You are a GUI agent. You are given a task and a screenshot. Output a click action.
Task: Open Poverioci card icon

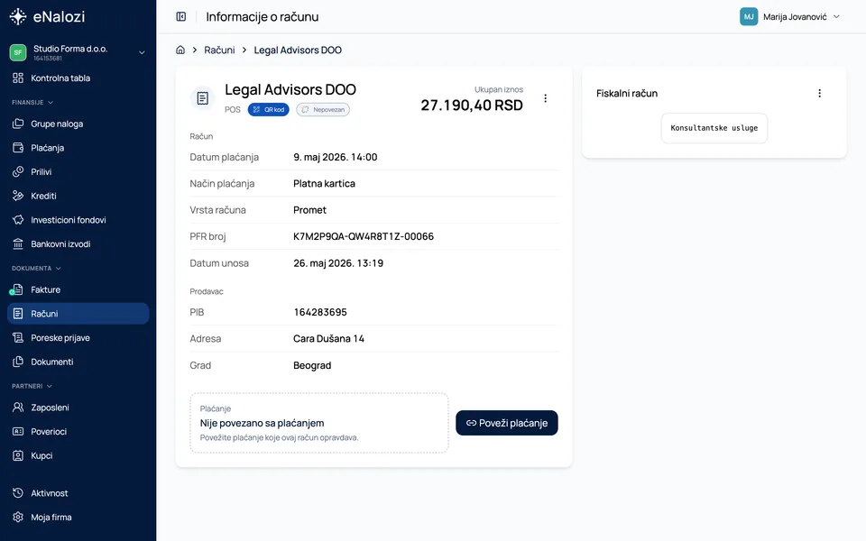coord(18,431)
